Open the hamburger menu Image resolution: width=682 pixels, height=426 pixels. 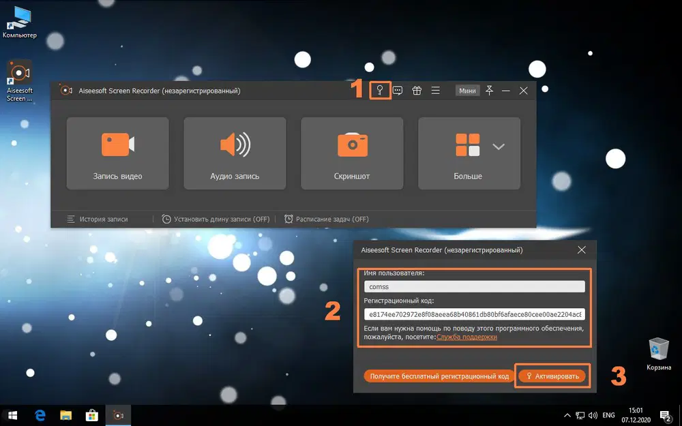435,89
